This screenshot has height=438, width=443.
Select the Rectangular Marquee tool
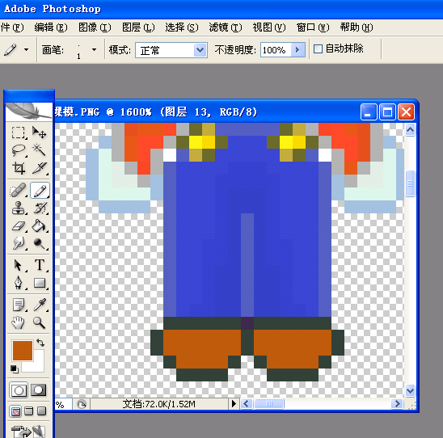tap(19, 133)
